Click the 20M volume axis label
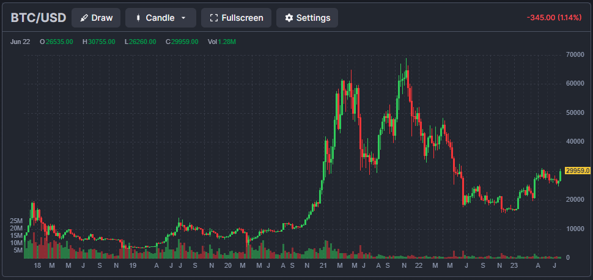The height and width of the screenshot is (280, 593). click(17, 228)
